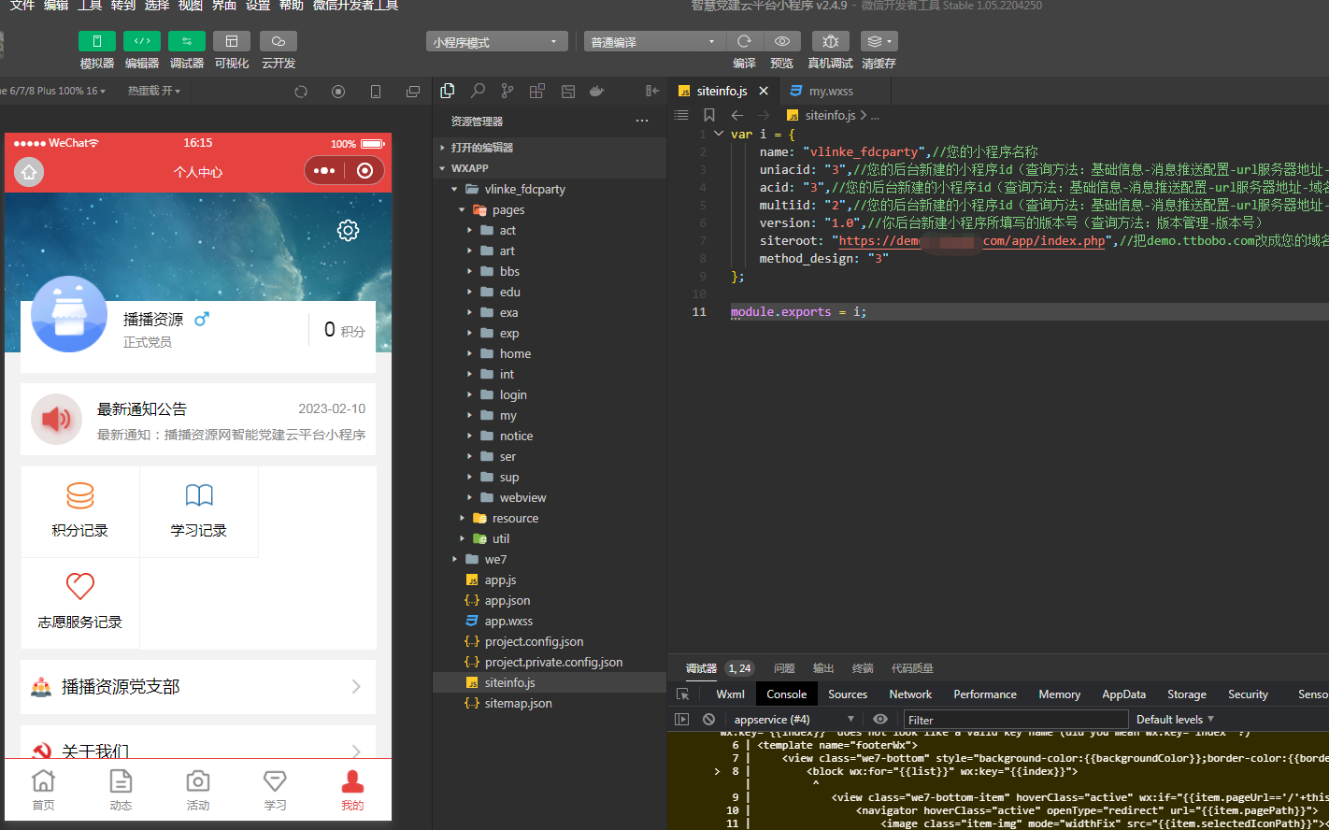Toggle the console live expression eye

click(880, 720)
